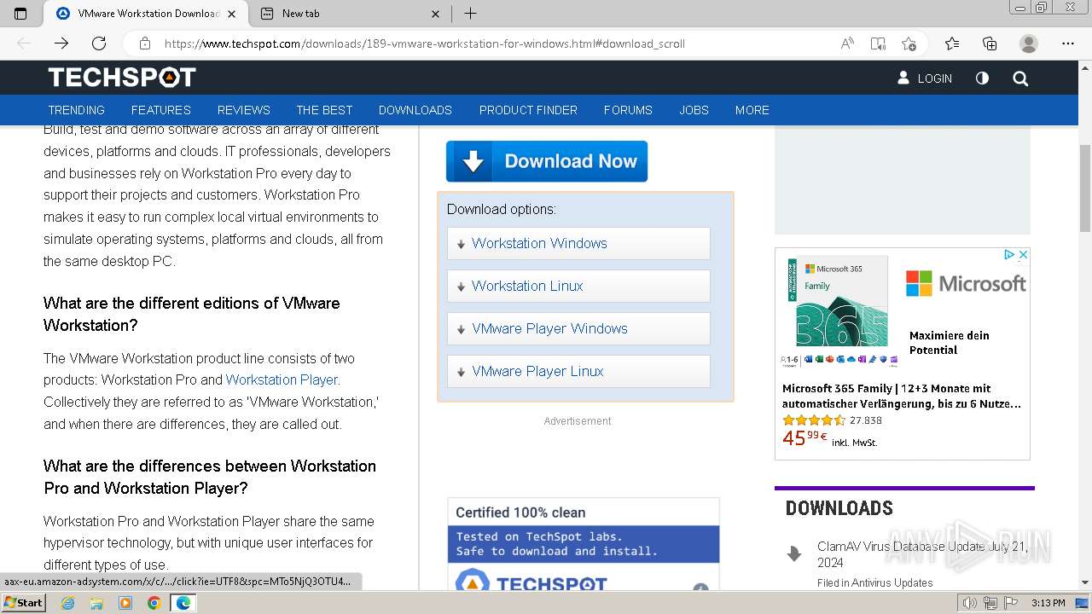The width and height of the screenshot is (1092, 614).
Task: Open the immersive reader icon
Action: [878, 43]
